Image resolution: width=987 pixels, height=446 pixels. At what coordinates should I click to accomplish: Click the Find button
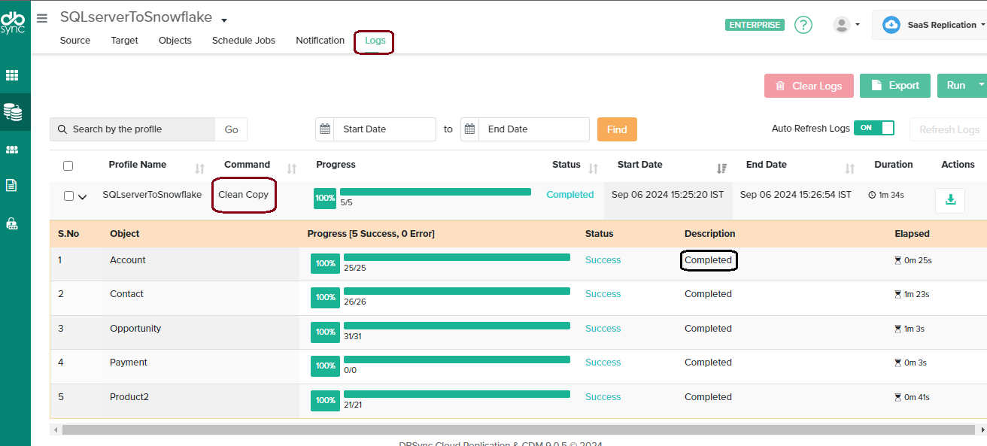[617, 129]
